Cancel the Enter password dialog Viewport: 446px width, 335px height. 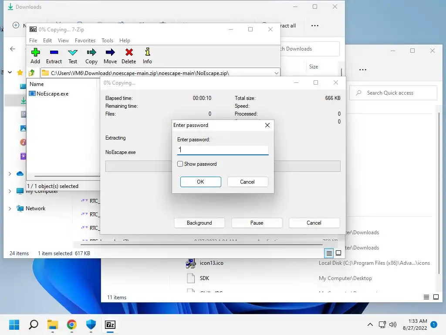point(247,182)
